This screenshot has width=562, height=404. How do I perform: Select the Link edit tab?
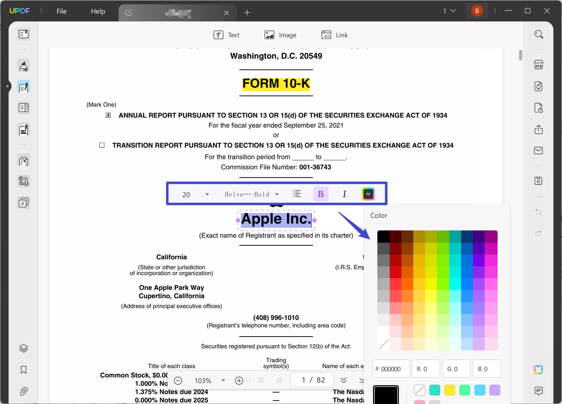coord(334,35)
